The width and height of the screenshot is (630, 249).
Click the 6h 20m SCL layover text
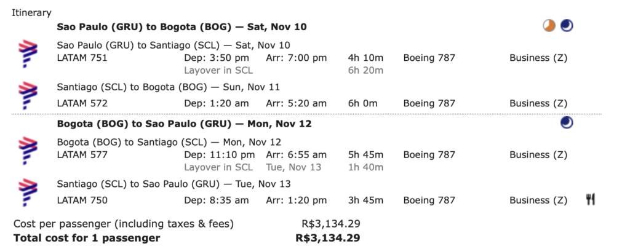pos(365,71)
